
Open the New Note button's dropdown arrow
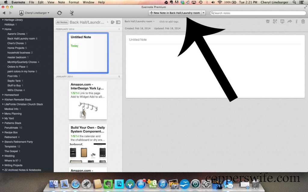204,13
